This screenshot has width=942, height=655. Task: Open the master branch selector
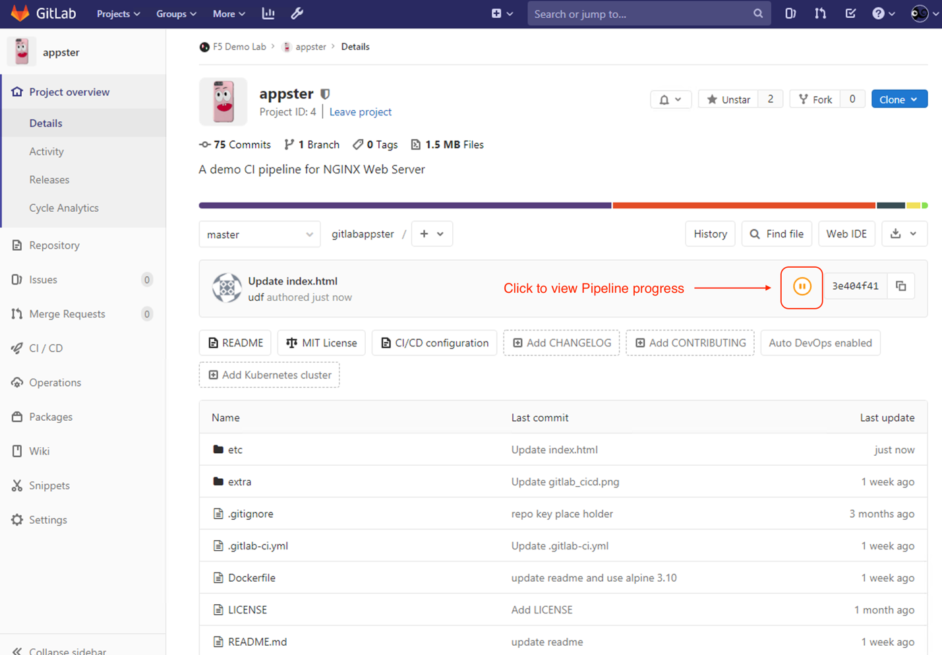(260, 234)
